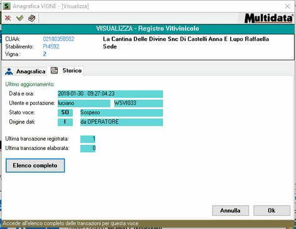Click the workstation field WSVI033
Screen dimensions: 296x229
139,103
